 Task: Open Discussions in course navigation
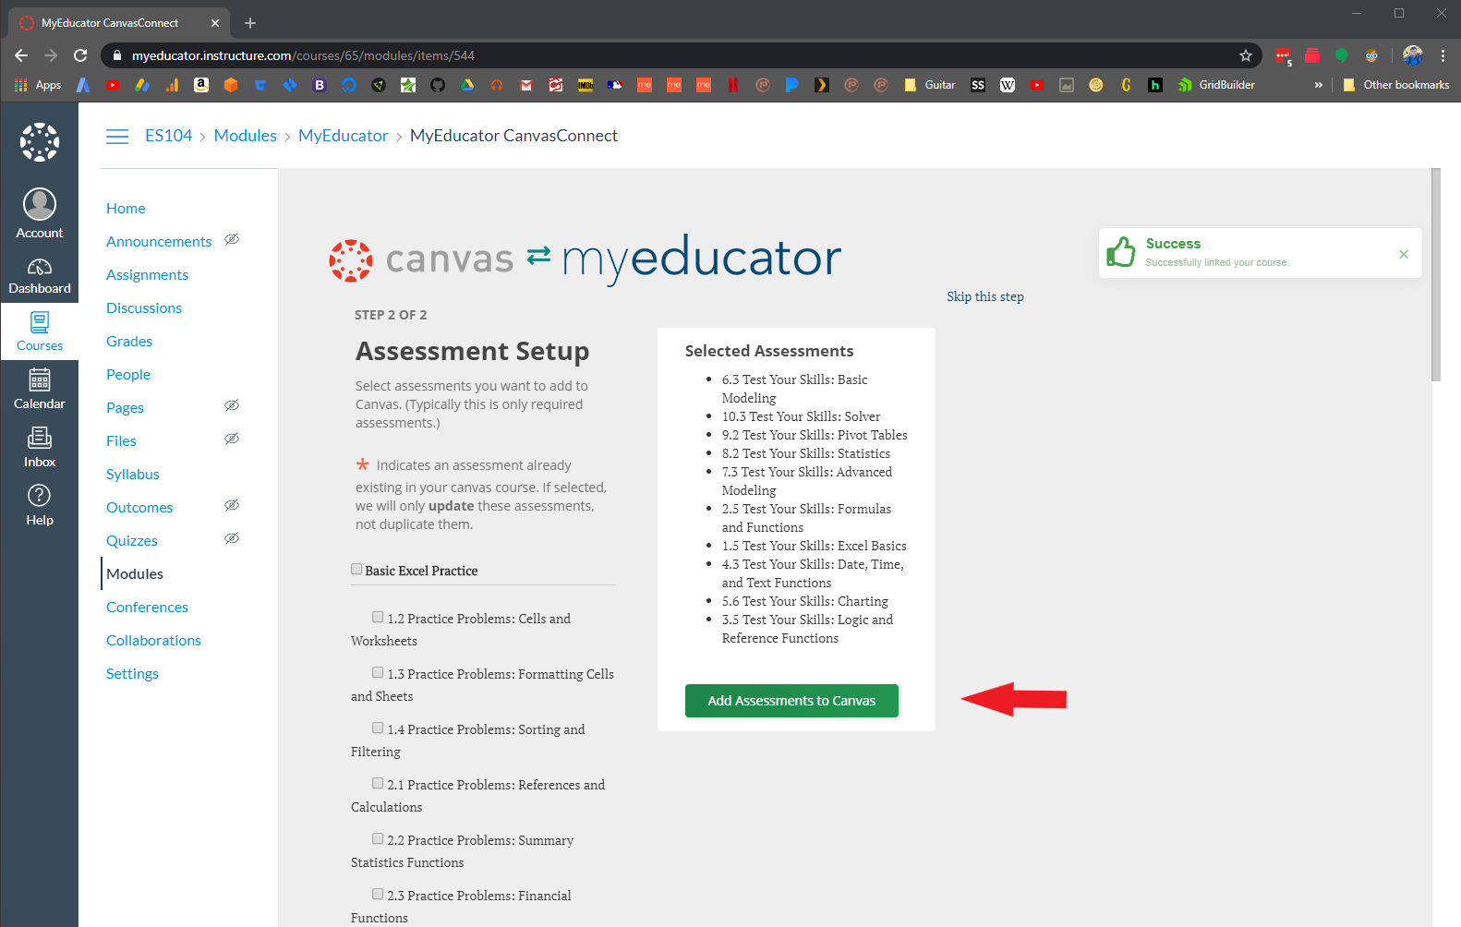[x=144, y=308]
